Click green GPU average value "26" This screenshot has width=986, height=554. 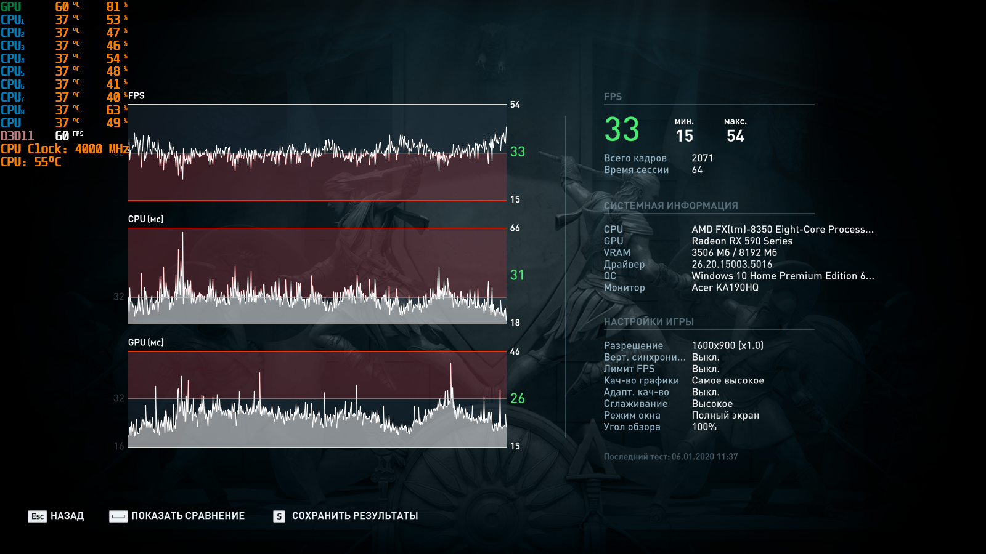pyautogui.click(x=518, y=398)
